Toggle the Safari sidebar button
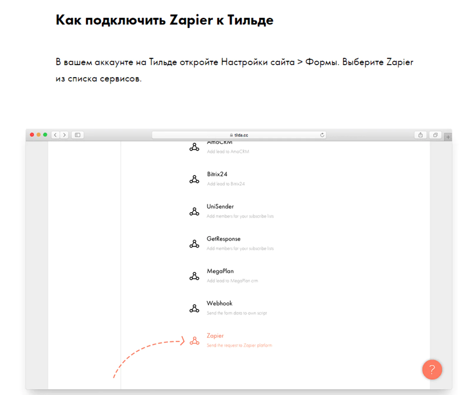 (78, 135)
